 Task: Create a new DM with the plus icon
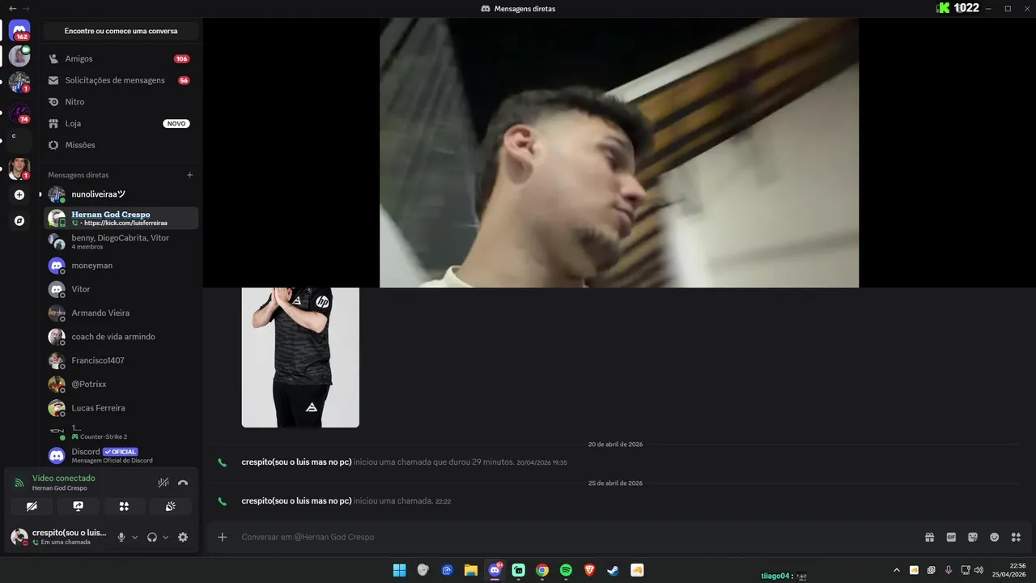(190, 175)
